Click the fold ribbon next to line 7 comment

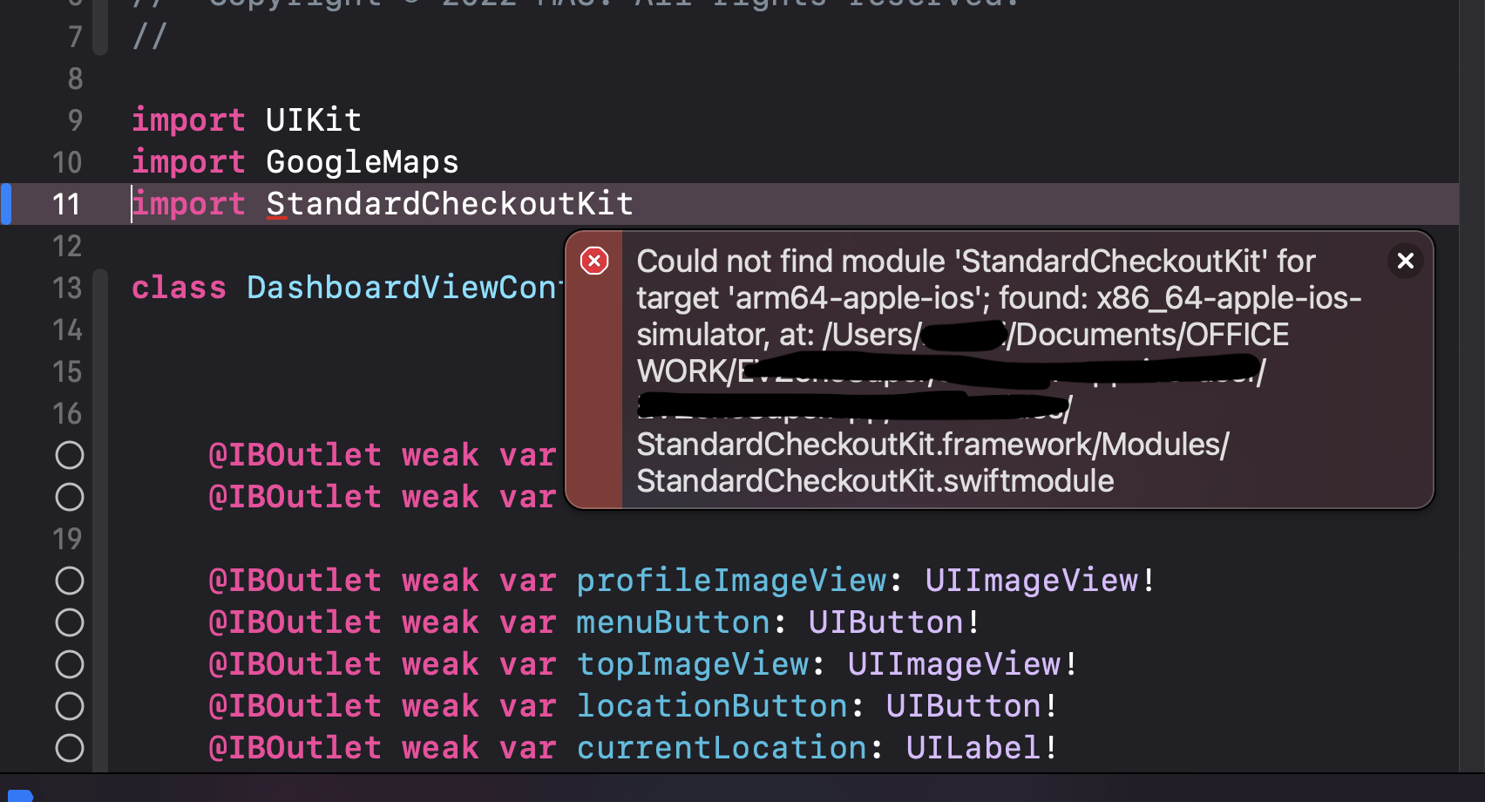98,37
